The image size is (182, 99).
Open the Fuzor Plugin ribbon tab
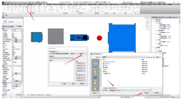(124, 4)
